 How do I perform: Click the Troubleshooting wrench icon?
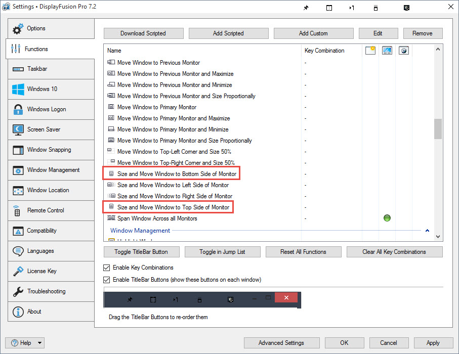click(18, 291)
